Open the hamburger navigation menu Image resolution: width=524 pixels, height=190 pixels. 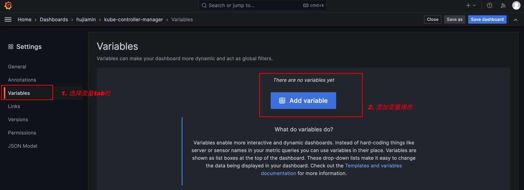coord(8,20)
